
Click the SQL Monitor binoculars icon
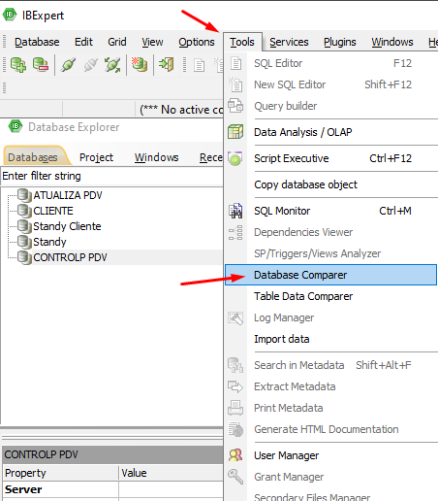(235, 211)
